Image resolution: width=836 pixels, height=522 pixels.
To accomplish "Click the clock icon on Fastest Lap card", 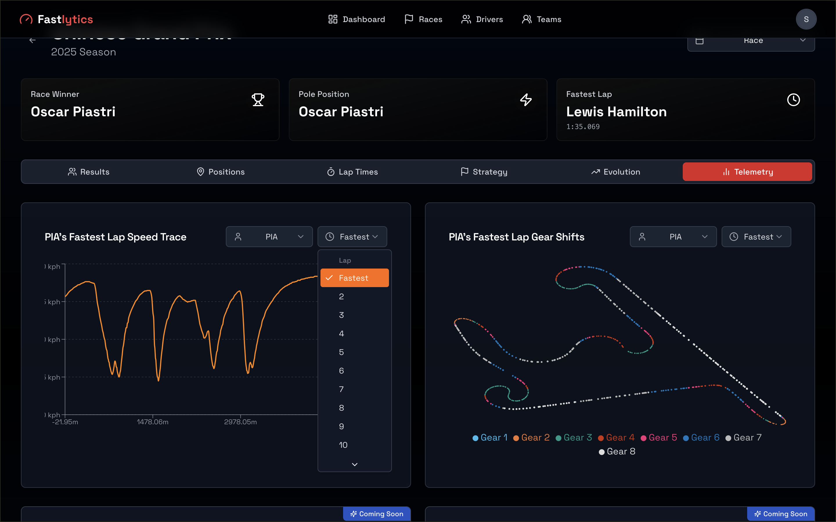I will [794, 100].
